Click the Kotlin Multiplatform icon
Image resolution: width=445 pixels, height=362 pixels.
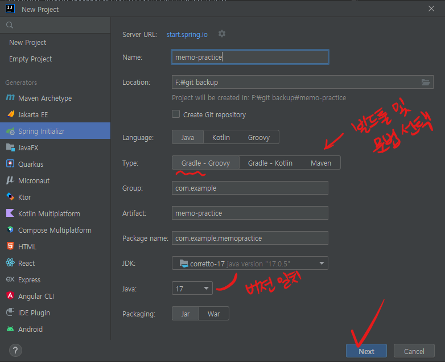(10, 213)
